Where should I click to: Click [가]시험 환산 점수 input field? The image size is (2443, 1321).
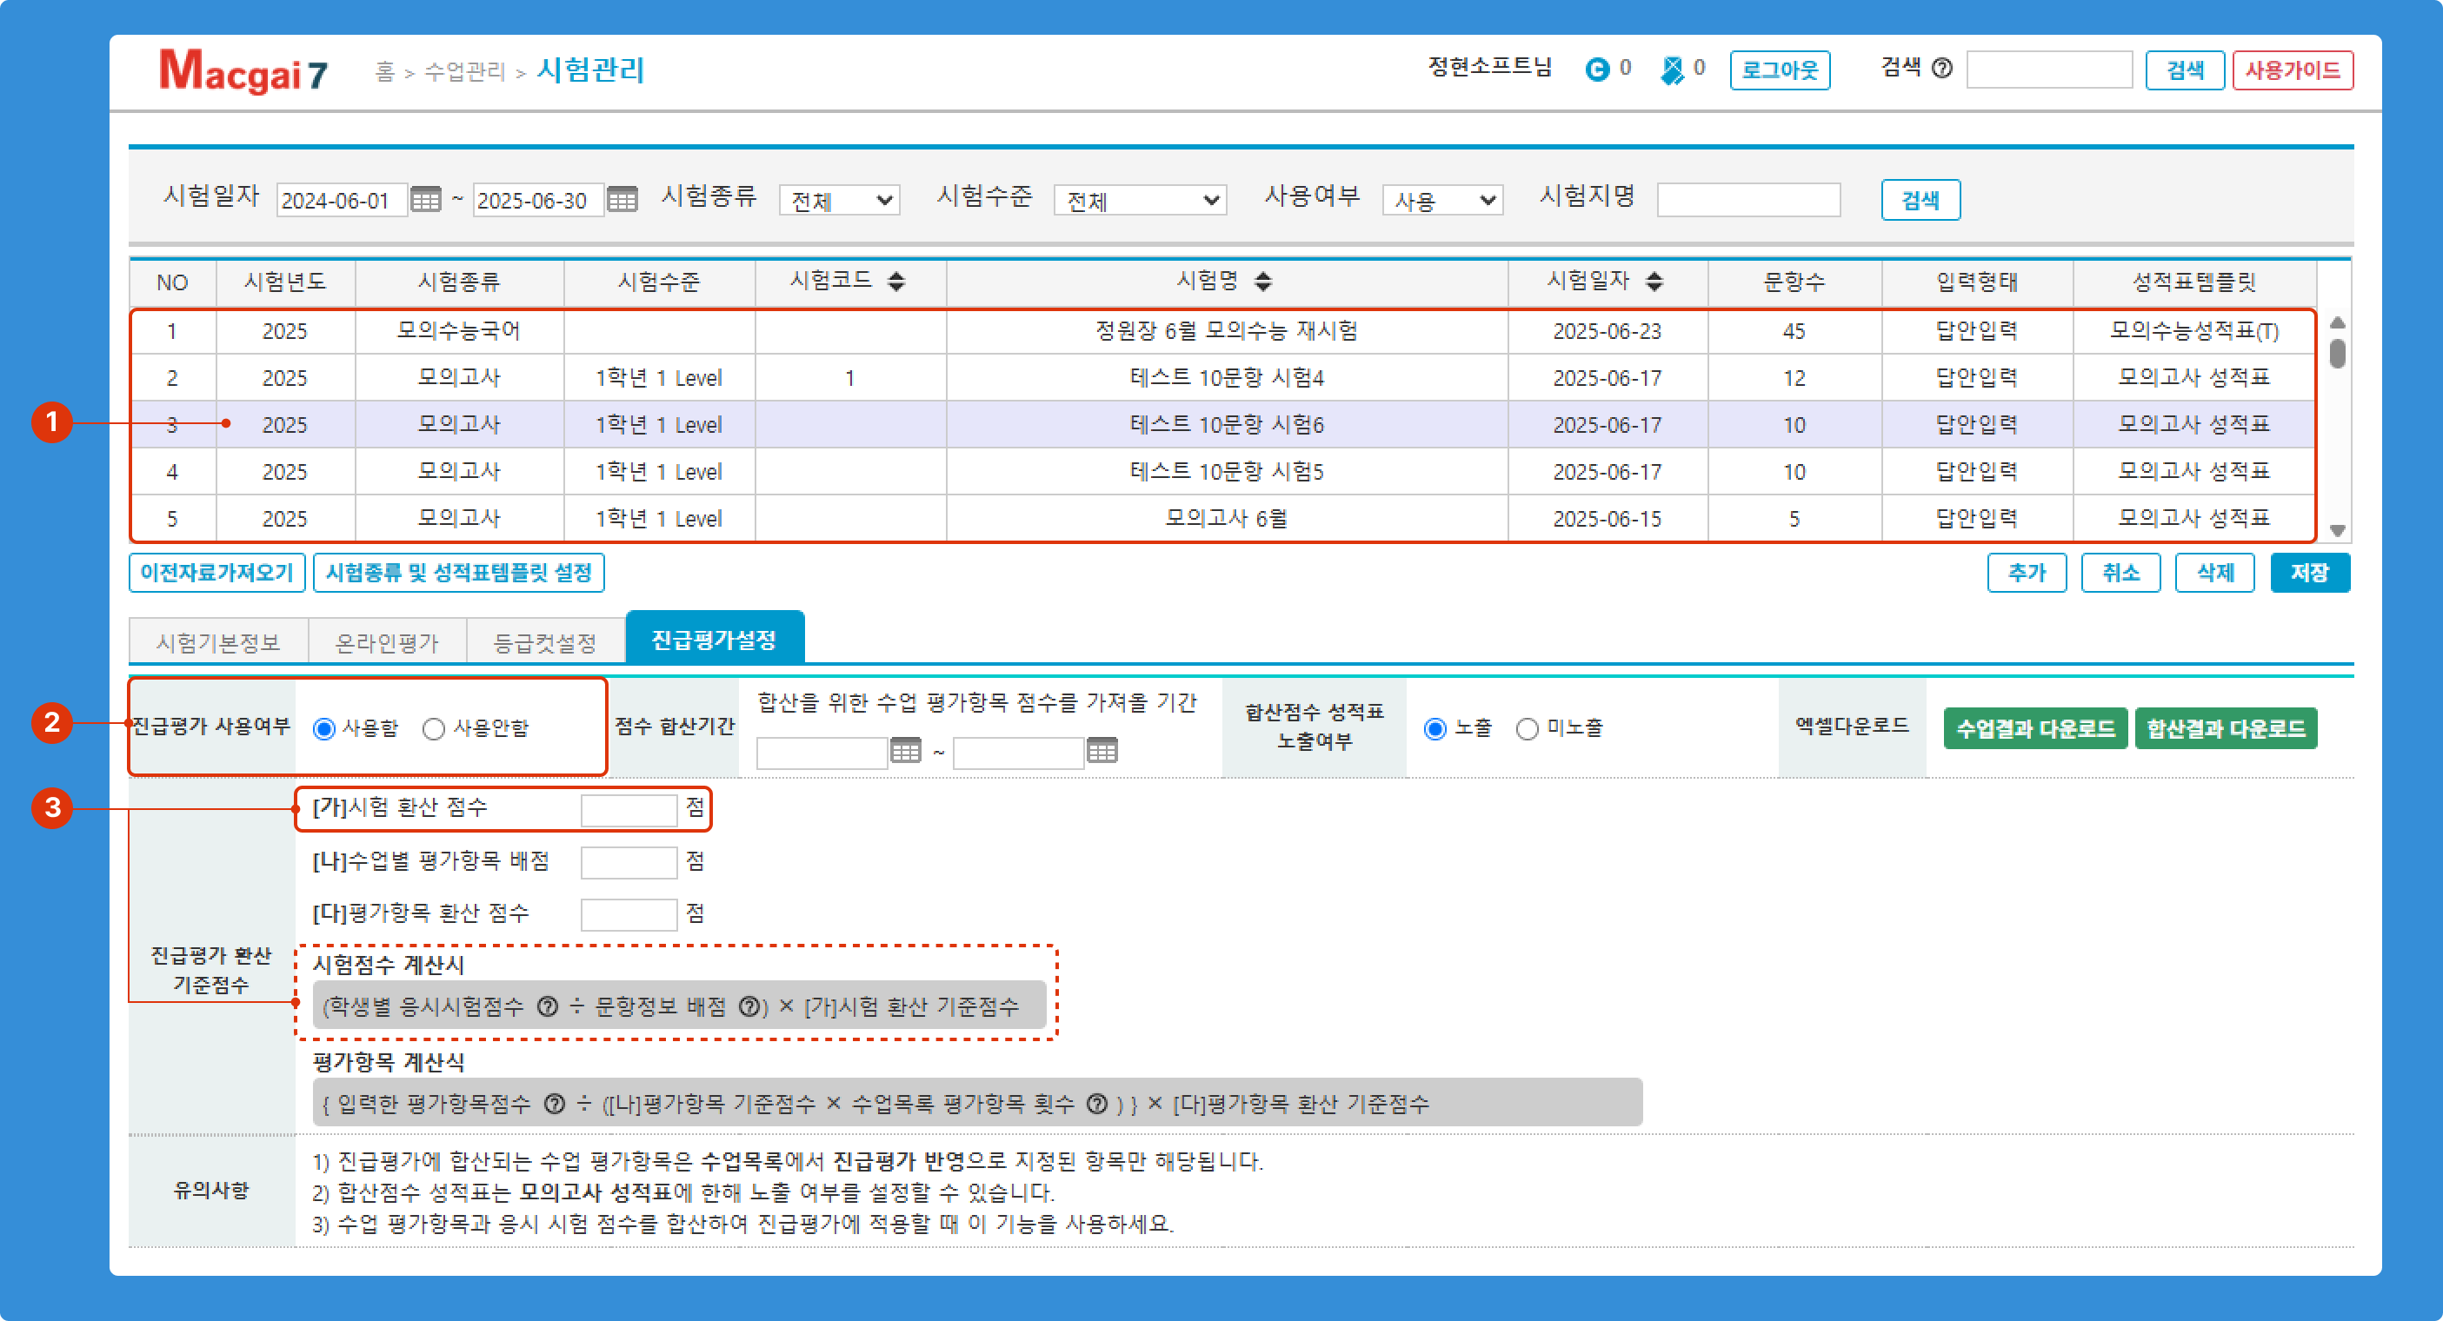629,809
